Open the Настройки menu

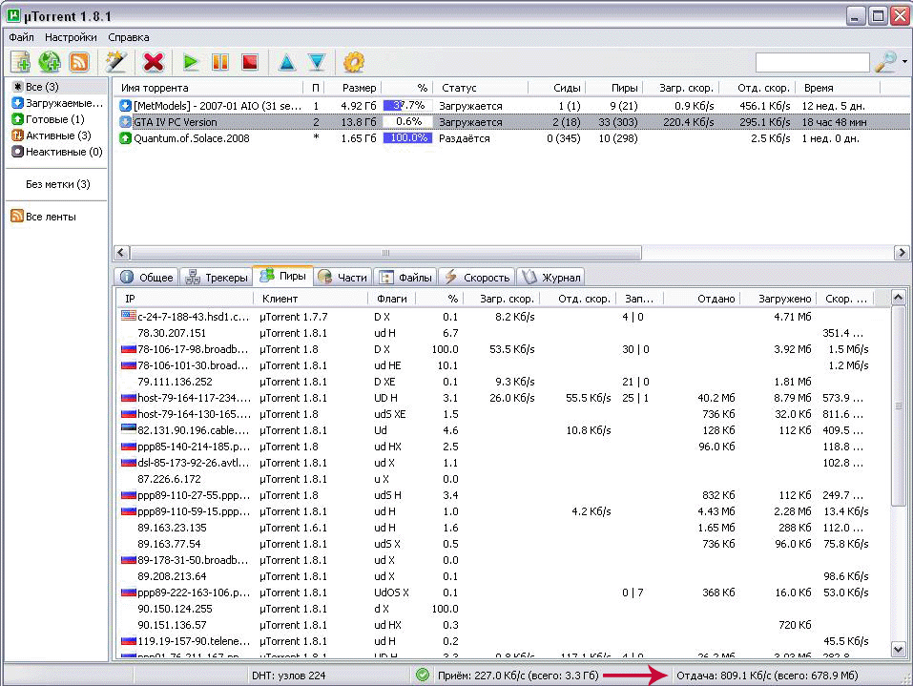click(71, 37)
